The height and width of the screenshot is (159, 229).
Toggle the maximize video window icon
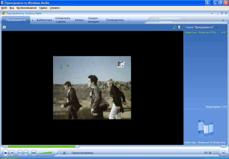(175, 27)
